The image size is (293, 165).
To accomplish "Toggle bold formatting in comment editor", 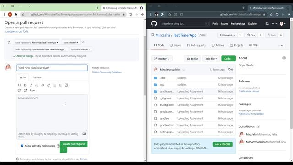I will [25, 85].
